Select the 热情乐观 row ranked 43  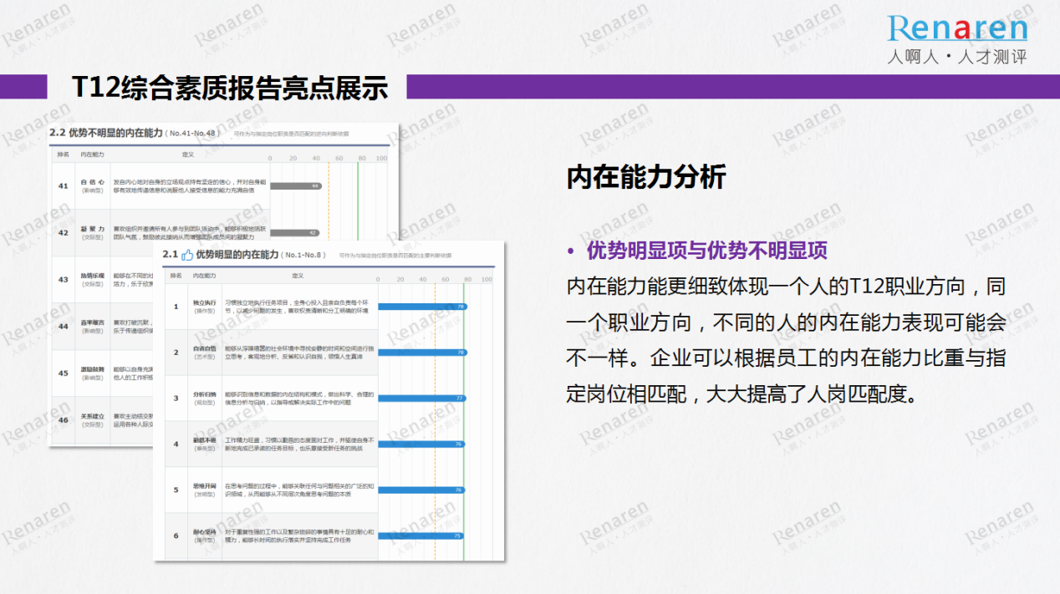tap(92, 279)
